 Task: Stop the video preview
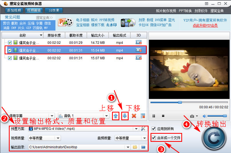click(x=163, y=116)
